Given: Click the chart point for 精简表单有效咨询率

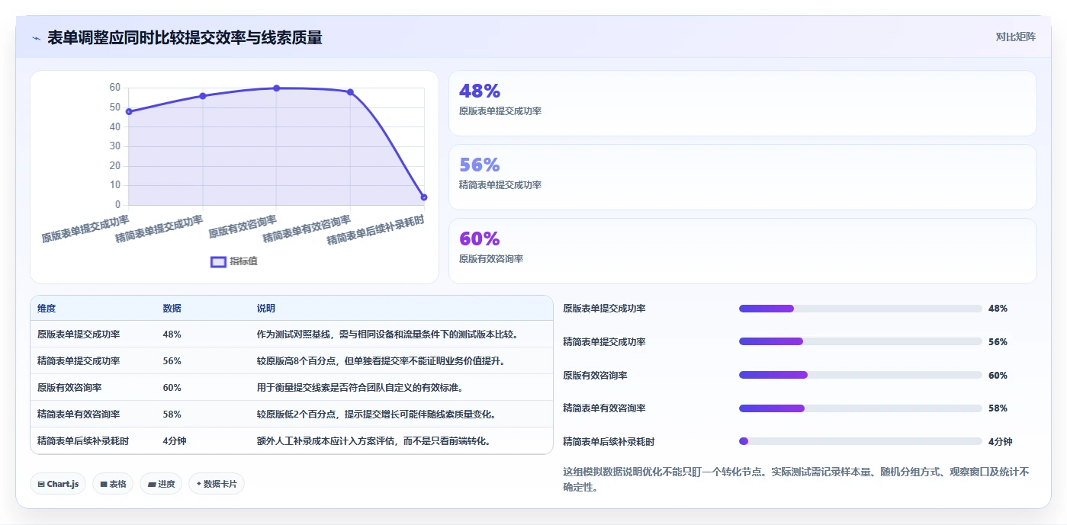Looking at the screenshot, I should click(x=350, y=92).
